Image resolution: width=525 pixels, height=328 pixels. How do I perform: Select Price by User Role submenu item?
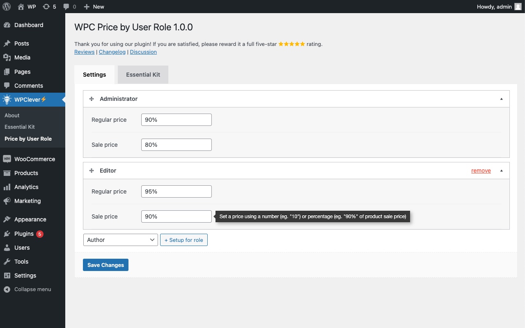pos(28,139)
